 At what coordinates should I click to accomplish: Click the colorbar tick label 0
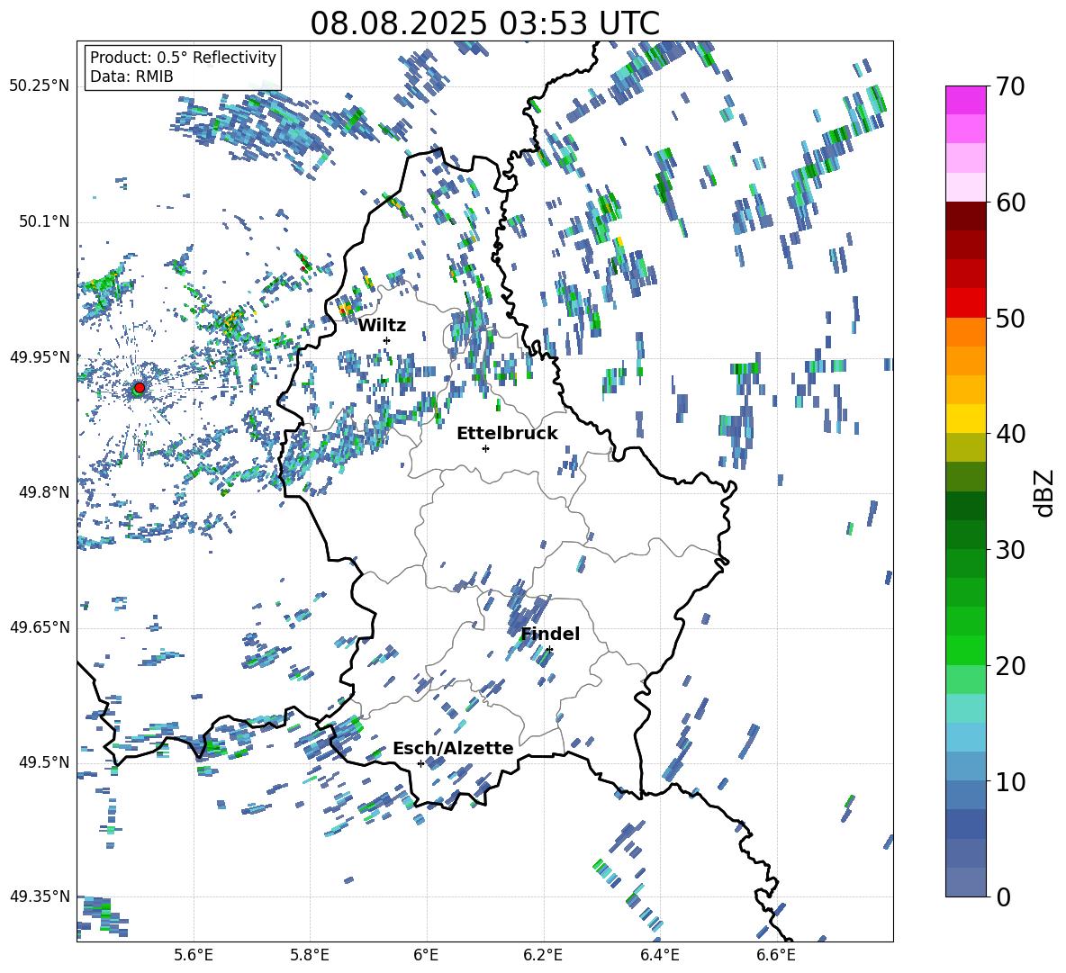1003,896
